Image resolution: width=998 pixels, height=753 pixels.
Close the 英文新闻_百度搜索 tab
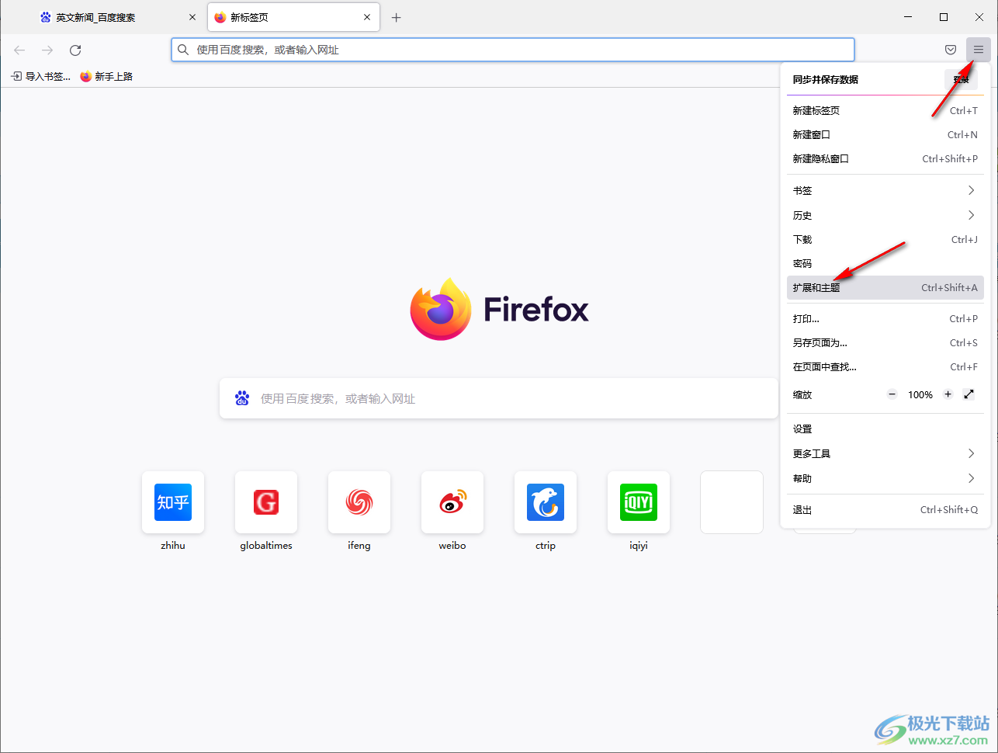[x=192, y=17]
